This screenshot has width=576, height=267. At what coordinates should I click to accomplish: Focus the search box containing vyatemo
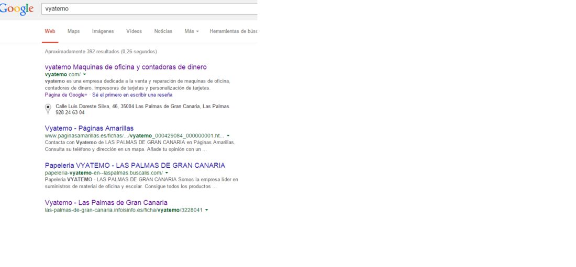coord(149,9)
